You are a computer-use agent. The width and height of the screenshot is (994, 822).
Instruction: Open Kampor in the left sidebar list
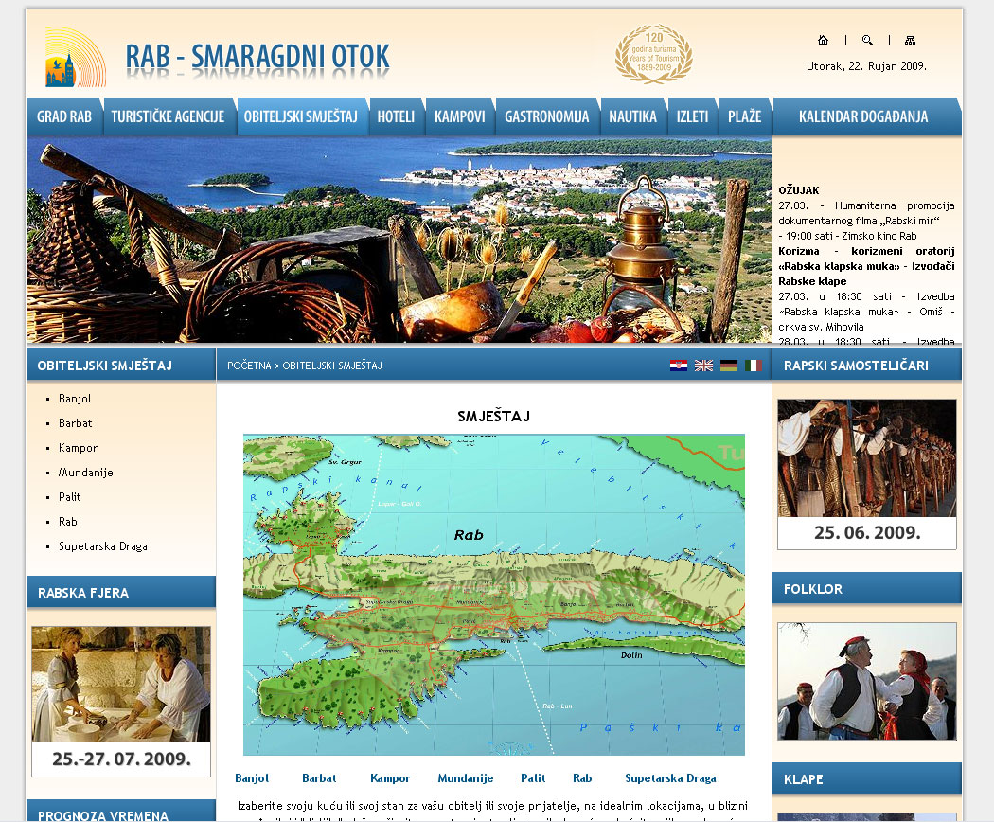(x=78, y=448)
